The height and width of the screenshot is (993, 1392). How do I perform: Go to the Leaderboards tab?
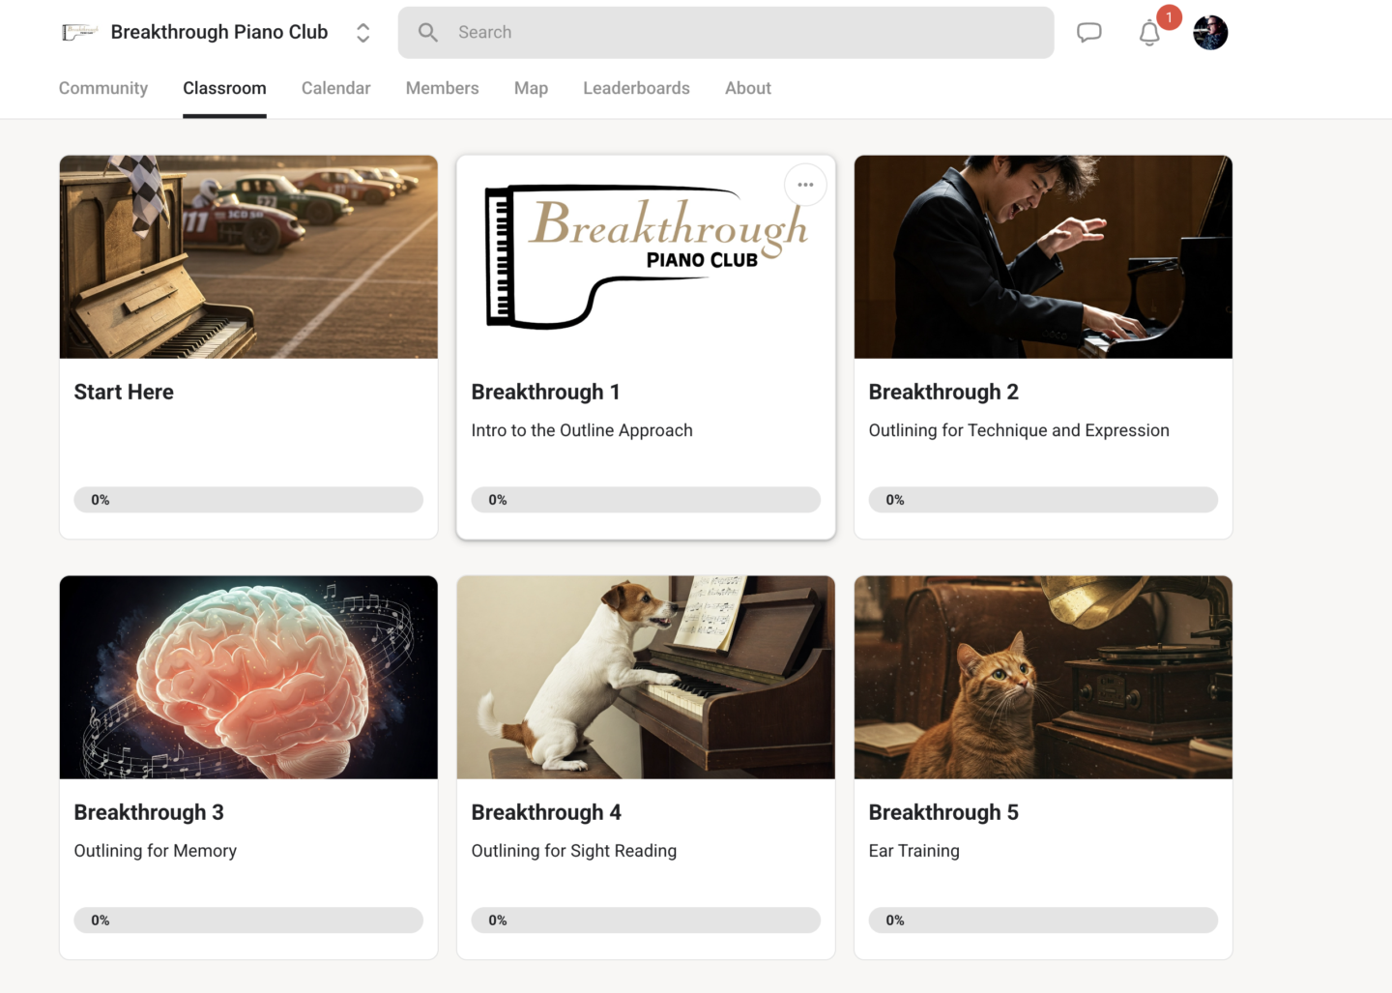636,88
